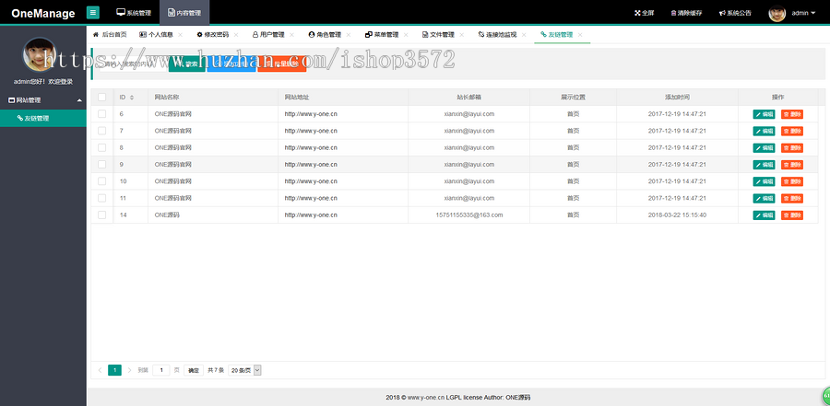Open the 内容管理 top menu

[184, 13]
